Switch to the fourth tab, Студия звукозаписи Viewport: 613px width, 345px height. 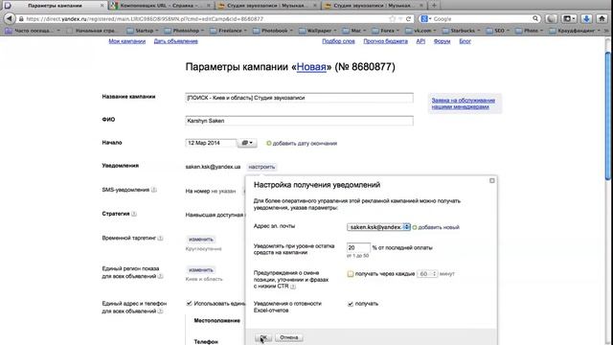374,6
